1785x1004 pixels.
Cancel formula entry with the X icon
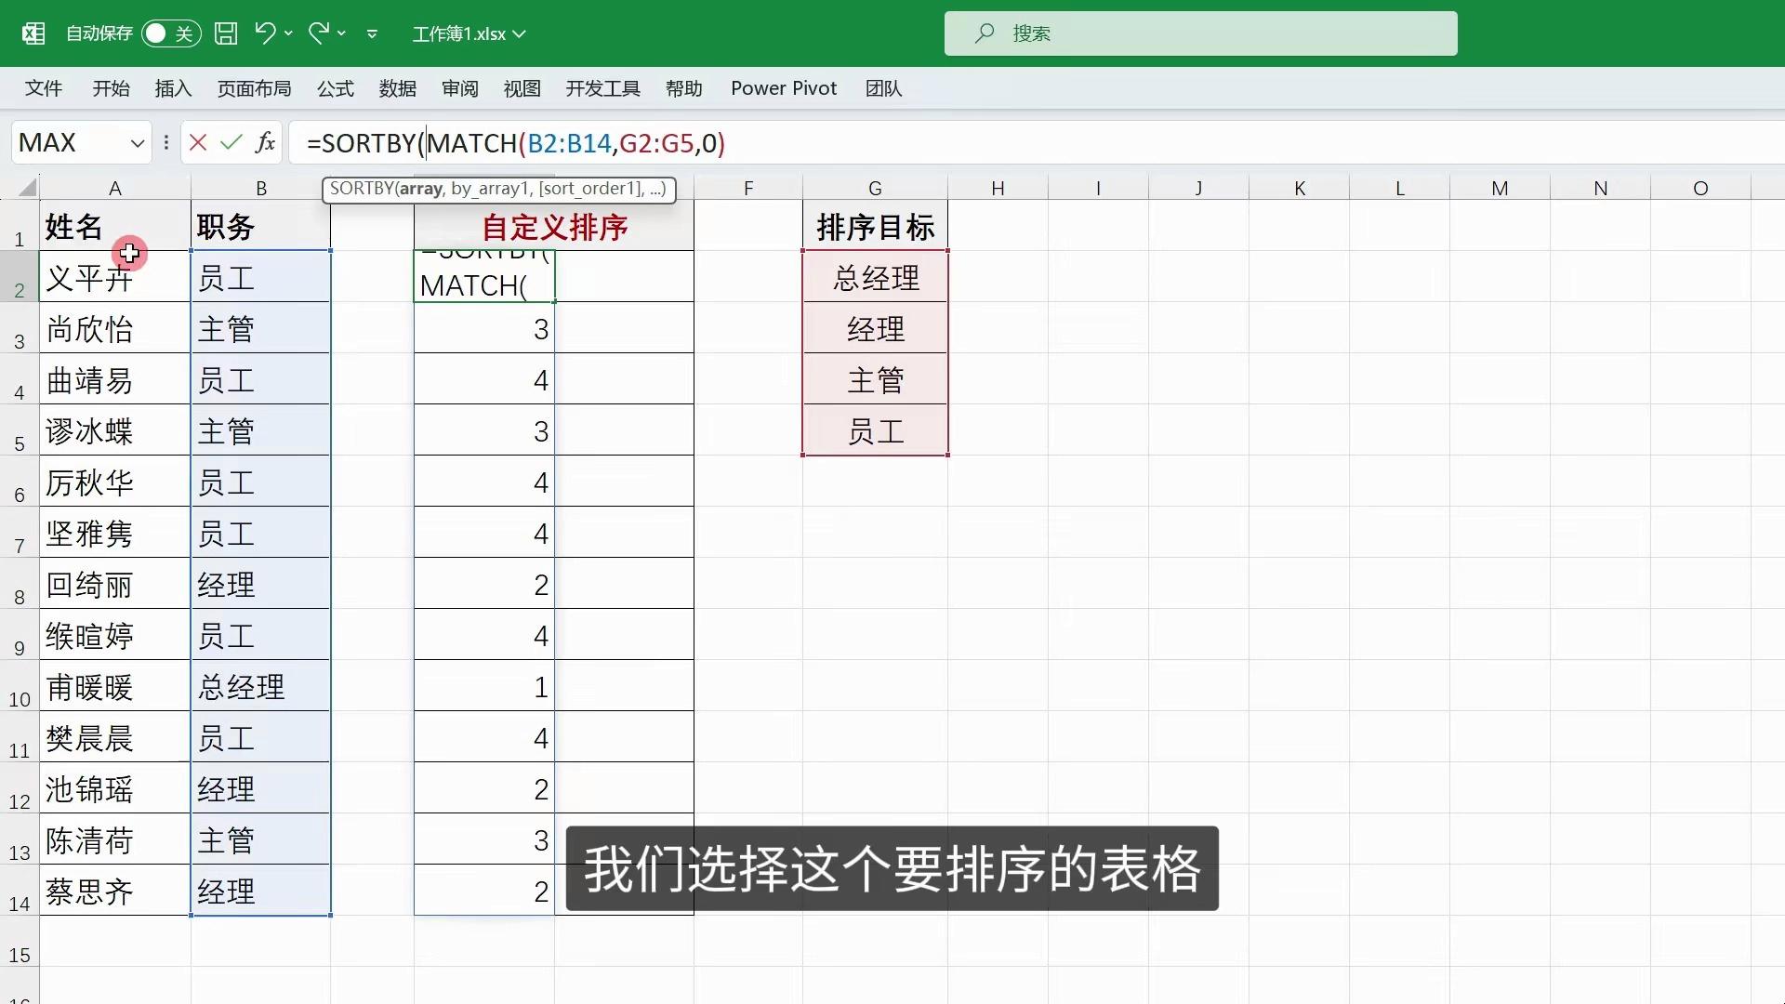197,142
